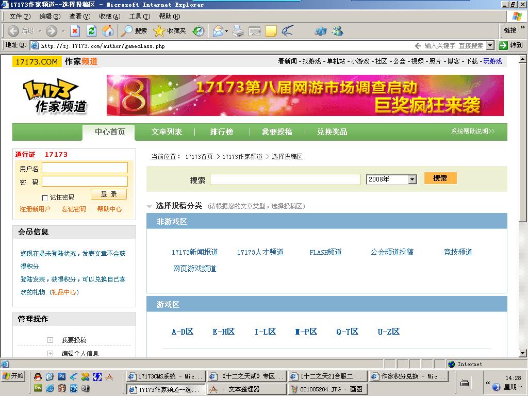
Task: Click the red X Stop icon
Action: (75, 31)
